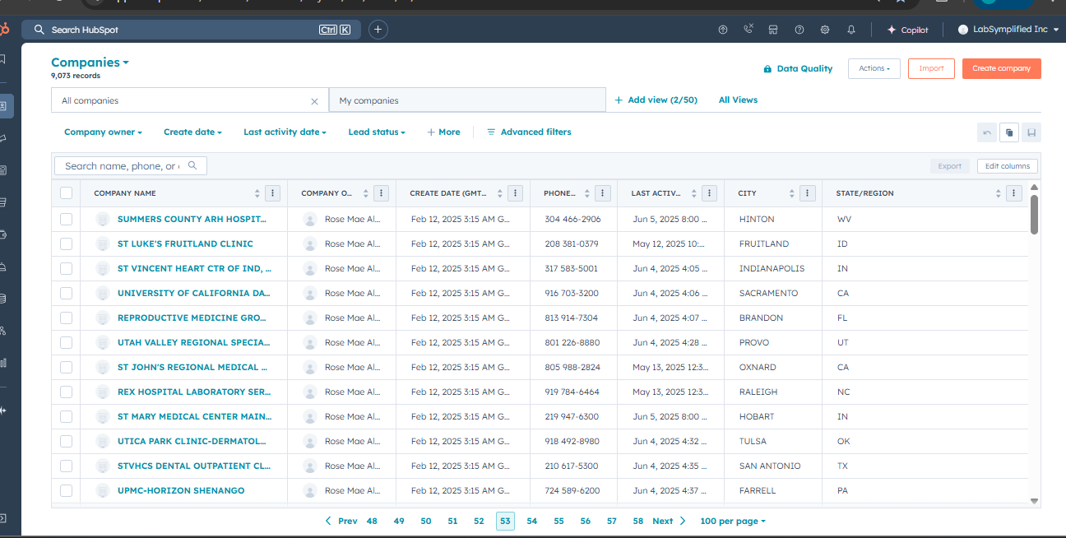This screenshot has height=538, width=1066.
Task: Check the Reproductive Medicine row checkbox
Action: click(x=66, y=318)
